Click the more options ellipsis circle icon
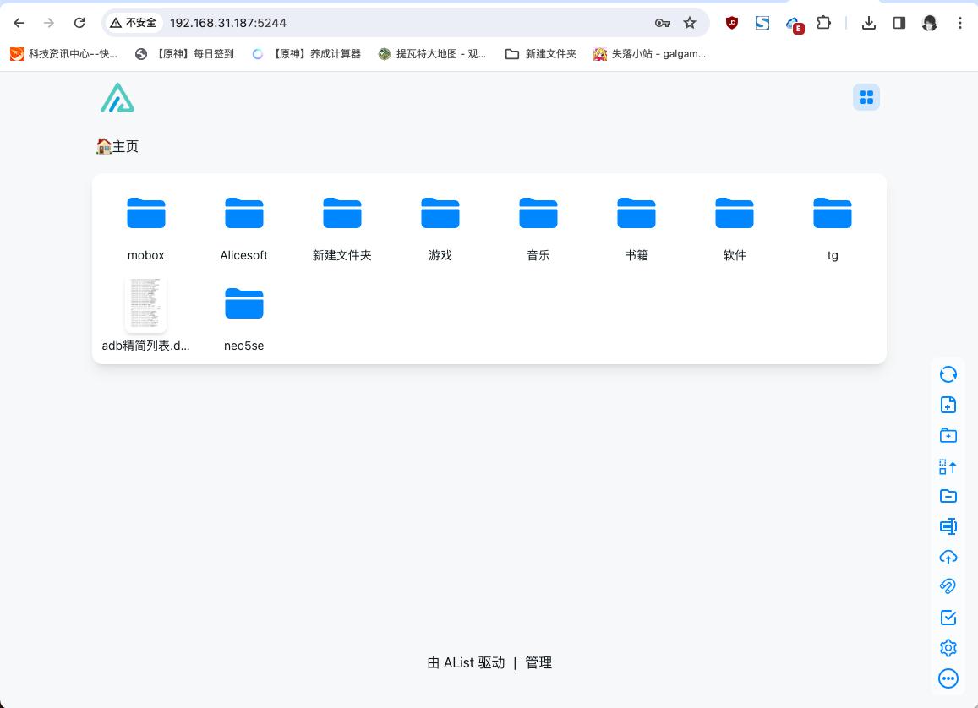 [948, 678]
